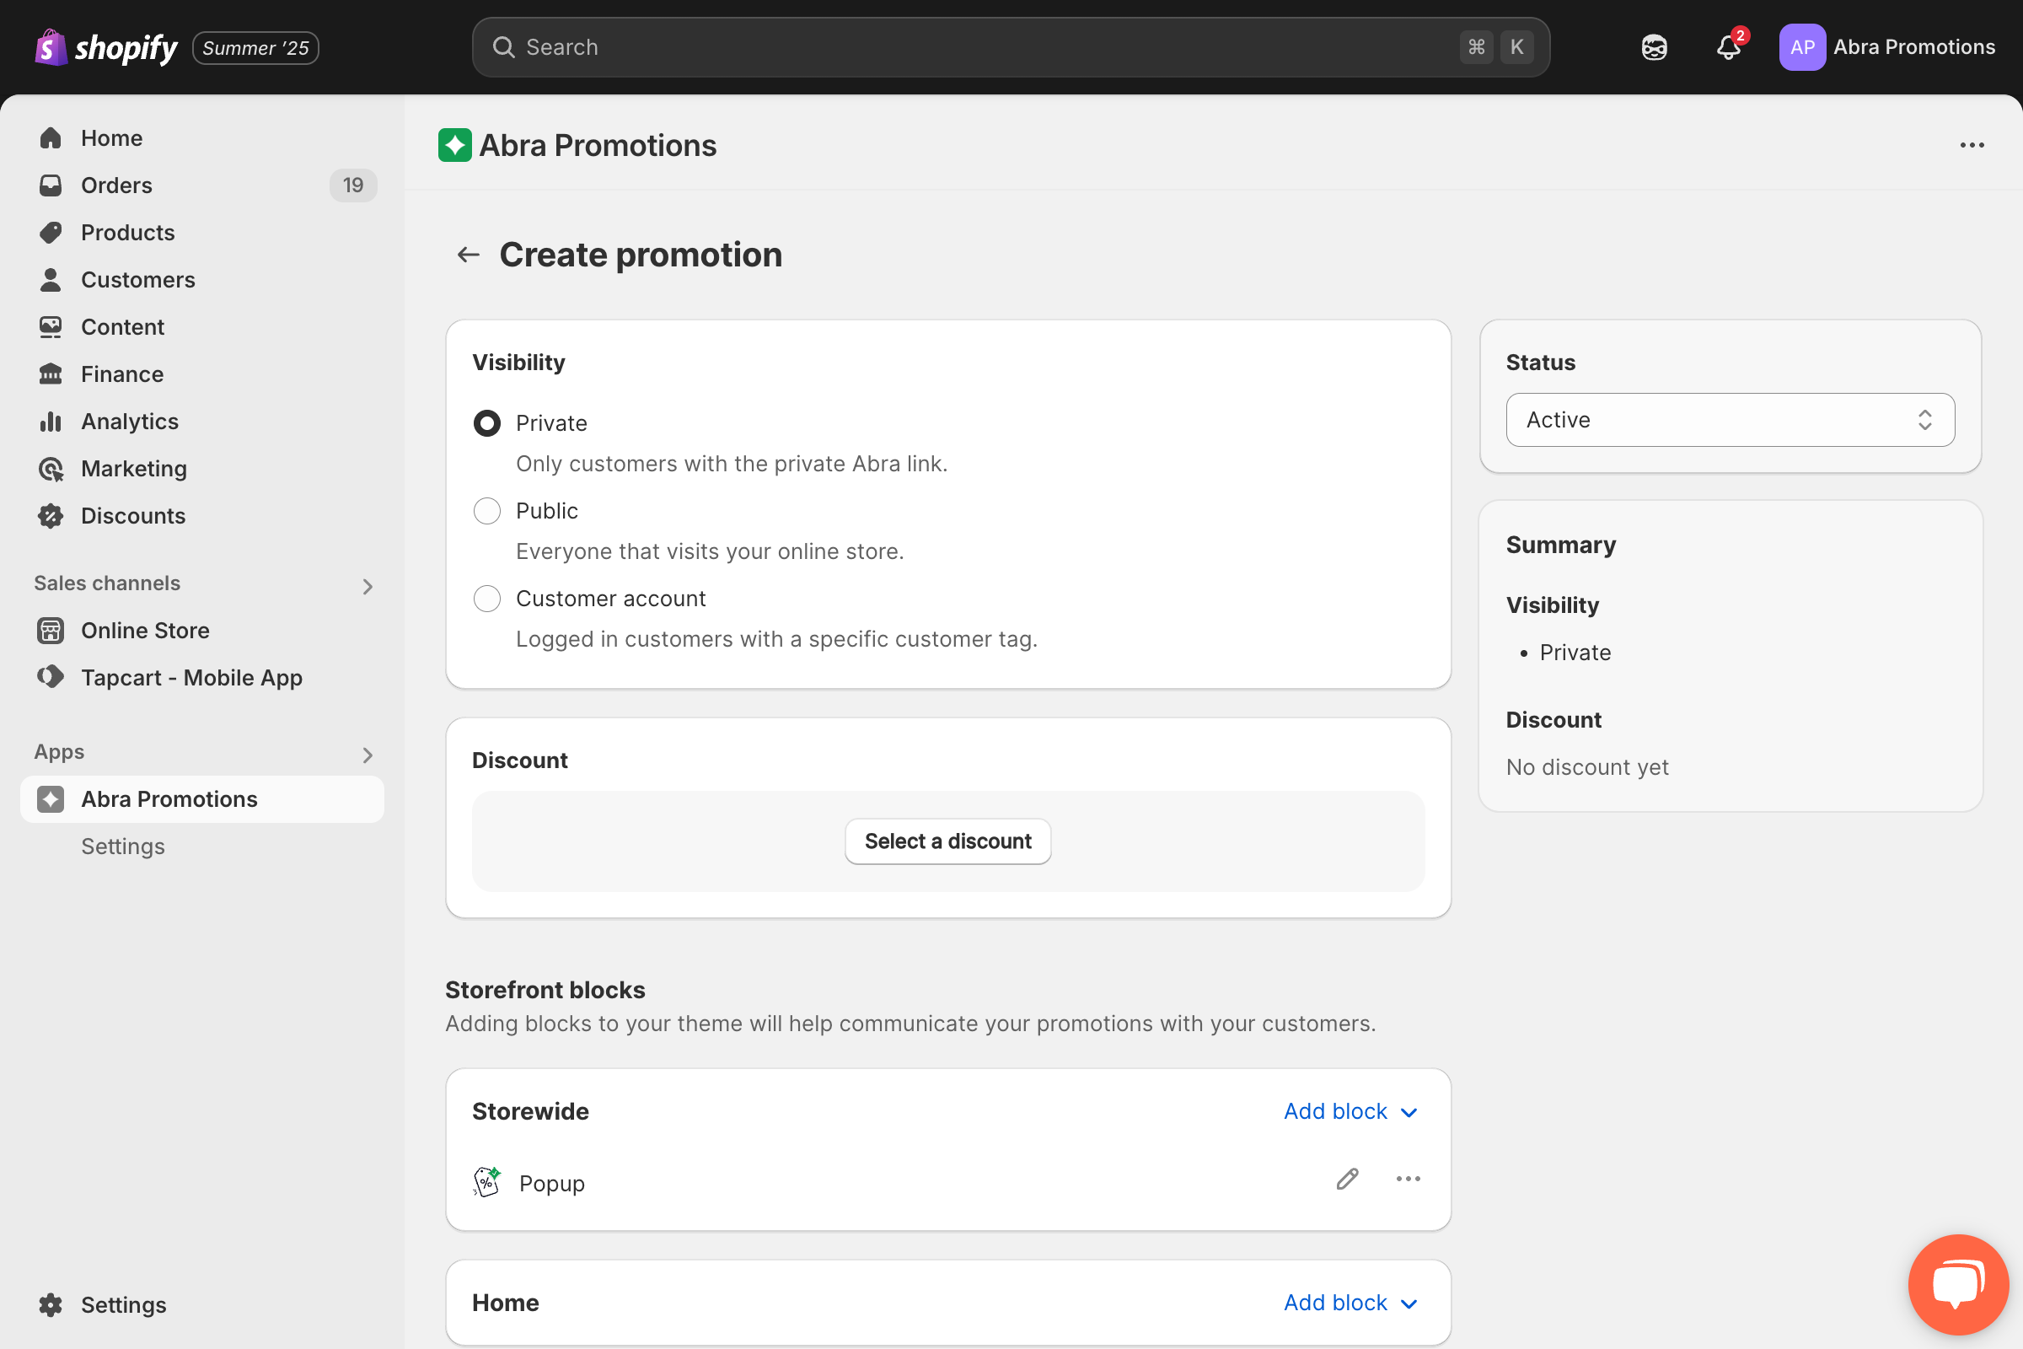2023x1349 pixels.
Task: Open Analytics in sidebar
Action: coord(202,422)
